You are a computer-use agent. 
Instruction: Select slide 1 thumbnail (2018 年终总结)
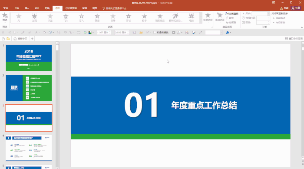tap(29, 58)
